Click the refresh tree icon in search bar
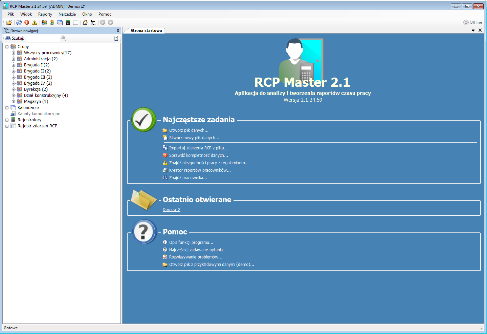The image size is (487, 334). (116, 38)
